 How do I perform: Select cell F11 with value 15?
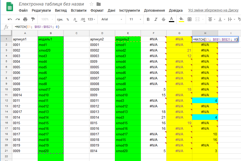point(154,95)
